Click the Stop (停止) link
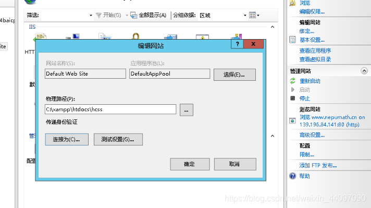Image resolution: width=371 pixels, height=208 pixels. point(305,99)
